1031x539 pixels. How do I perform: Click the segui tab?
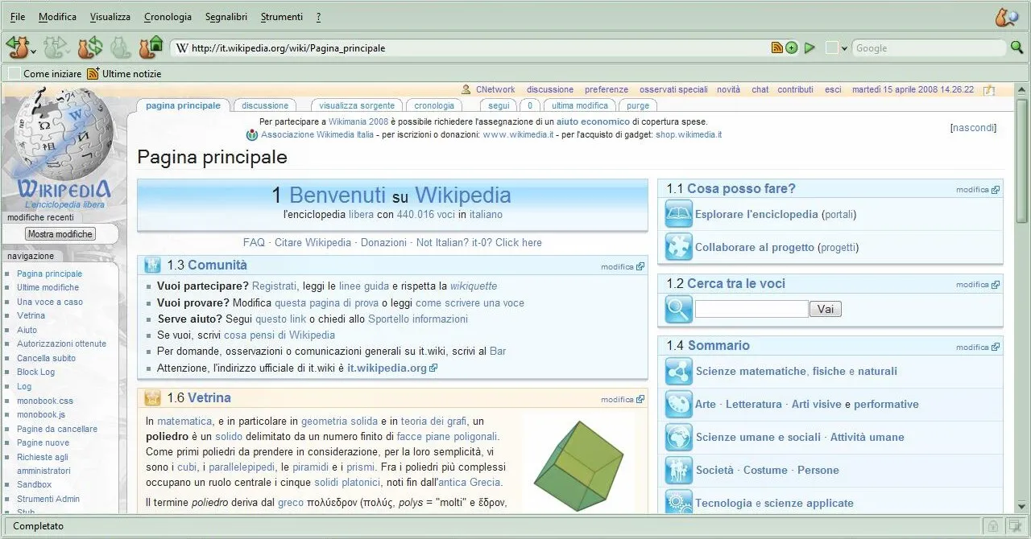[x=499, y=105]
